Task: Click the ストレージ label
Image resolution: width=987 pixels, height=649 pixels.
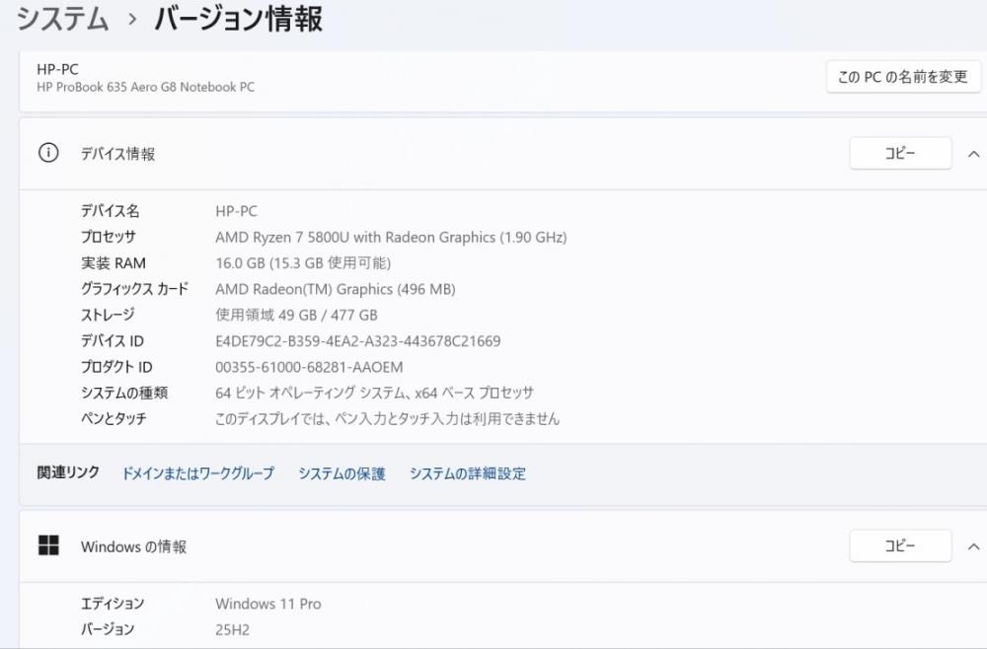Action: [x=108, y=315]
